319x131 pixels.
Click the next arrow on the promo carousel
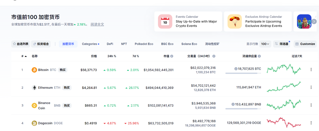pos(314,21)
